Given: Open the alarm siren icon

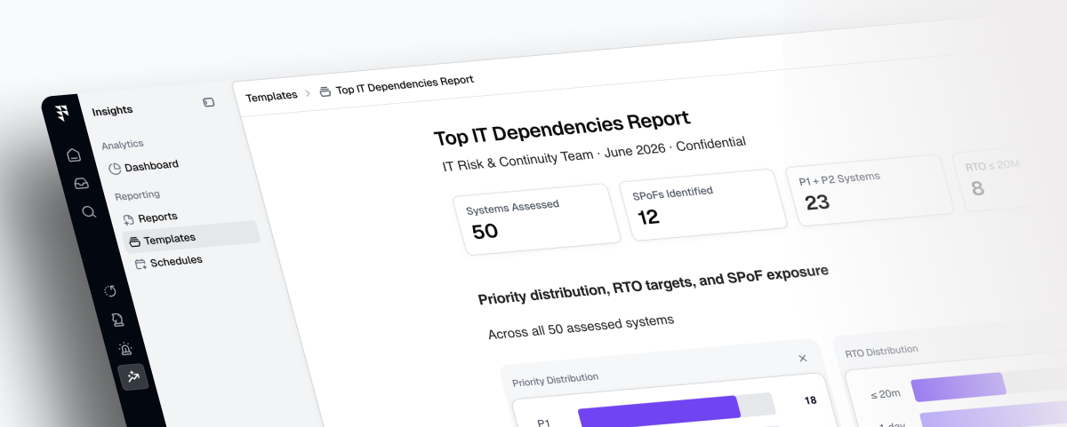Looking at the screenshot, I should (125, 349).
